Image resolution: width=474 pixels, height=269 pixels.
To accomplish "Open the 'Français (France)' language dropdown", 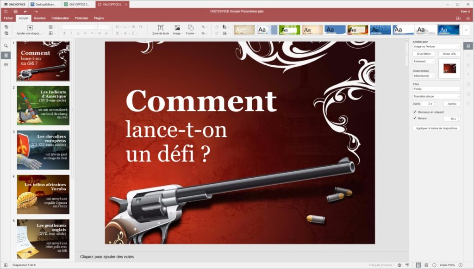I will 382,265.
